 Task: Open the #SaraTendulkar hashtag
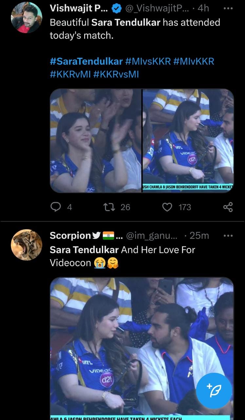pyautogui.click(x=86, y=61)
